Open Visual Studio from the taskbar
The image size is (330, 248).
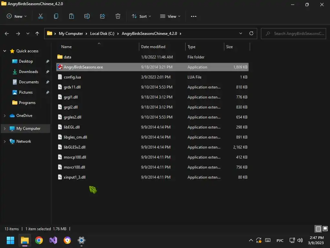53,240
